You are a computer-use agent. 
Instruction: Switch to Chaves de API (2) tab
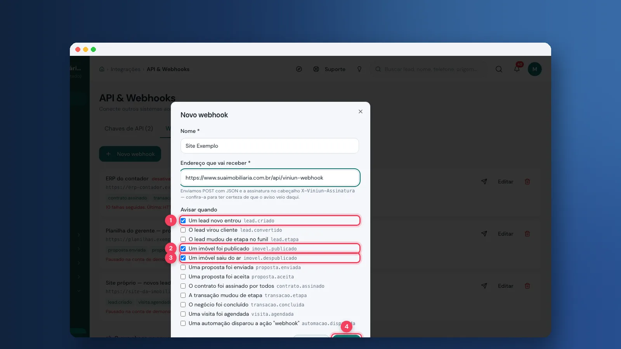129,128
